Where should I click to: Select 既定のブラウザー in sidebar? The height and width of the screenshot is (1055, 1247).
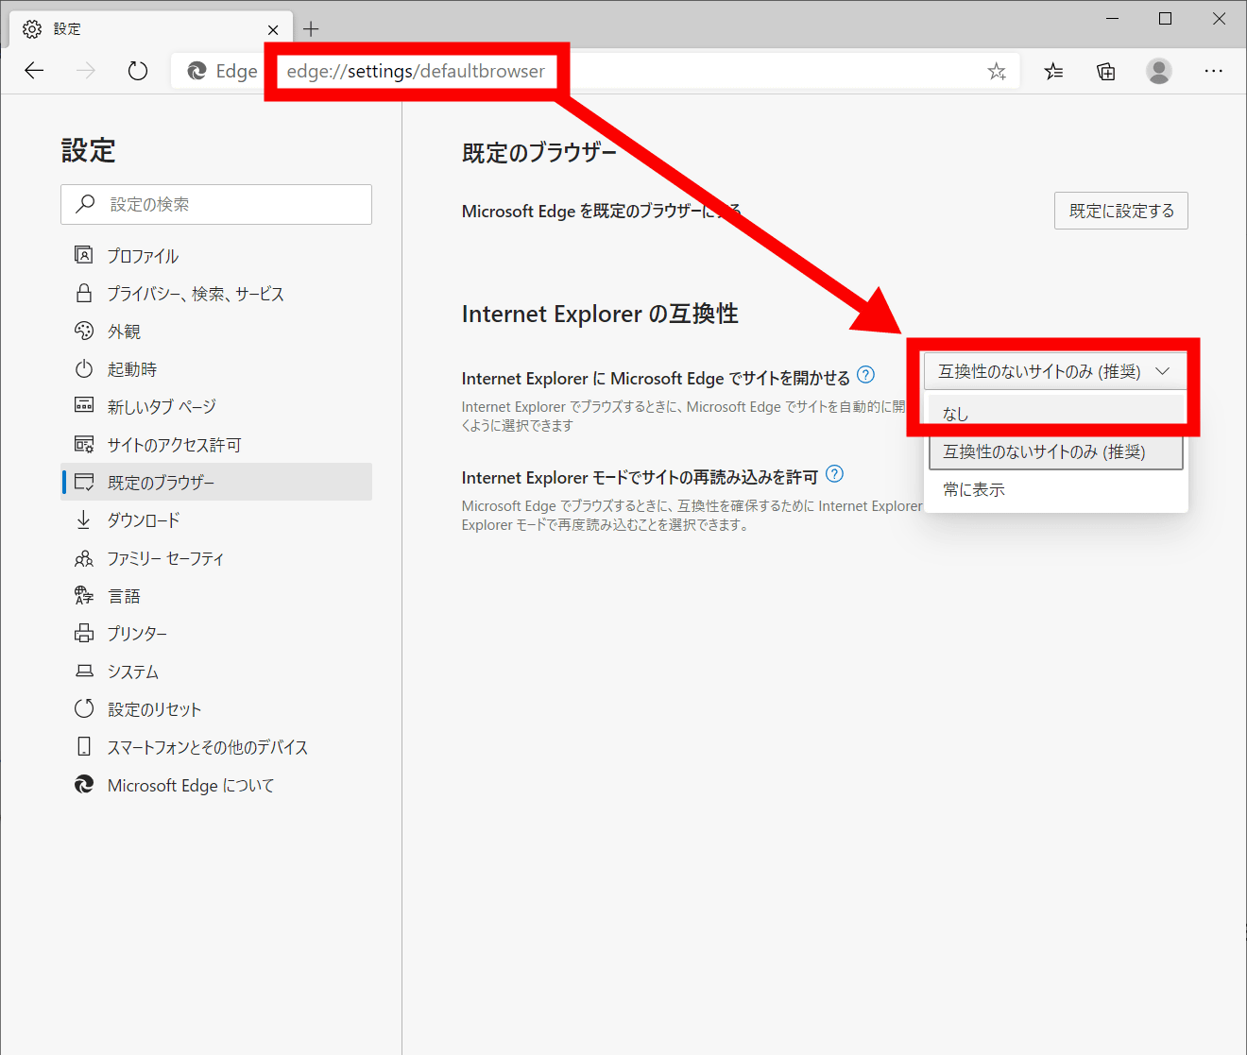tap(216, 482)
